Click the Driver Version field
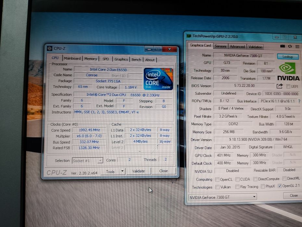 click(x=258, y=139)
